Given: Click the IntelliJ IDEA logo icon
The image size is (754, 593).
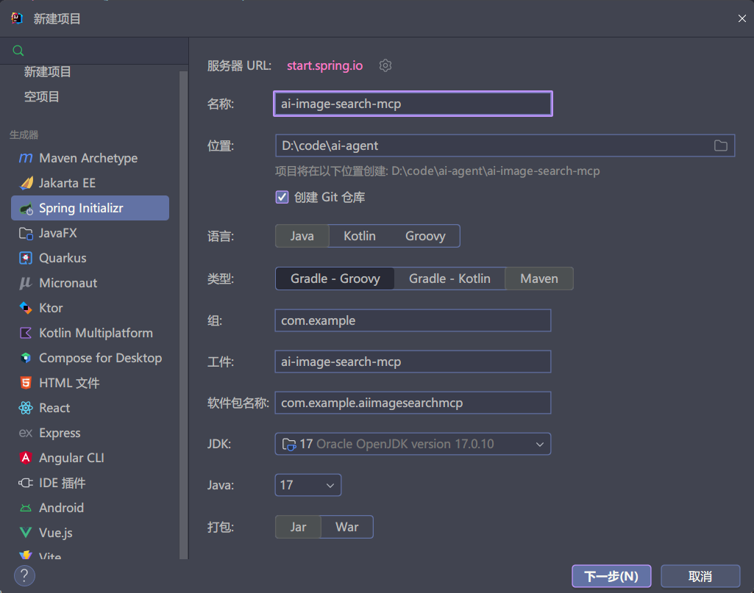Looking at the screenshot, I should coord(17,18).
